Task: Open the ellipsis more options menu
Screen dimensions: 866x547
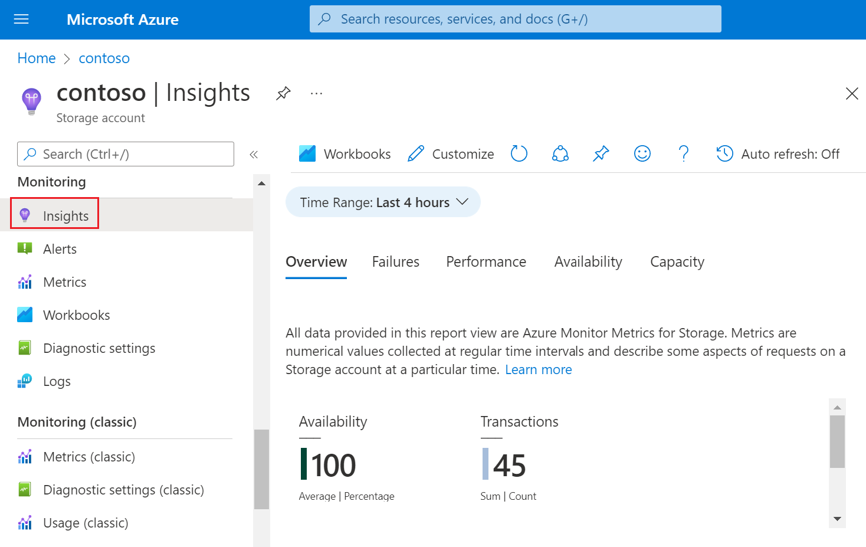Action: point(317,93)
